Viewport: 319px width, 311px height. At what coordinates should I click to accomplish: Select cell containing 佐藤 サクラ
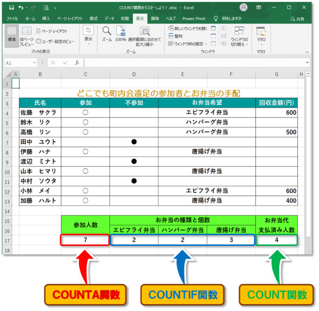tap(40, 112)
